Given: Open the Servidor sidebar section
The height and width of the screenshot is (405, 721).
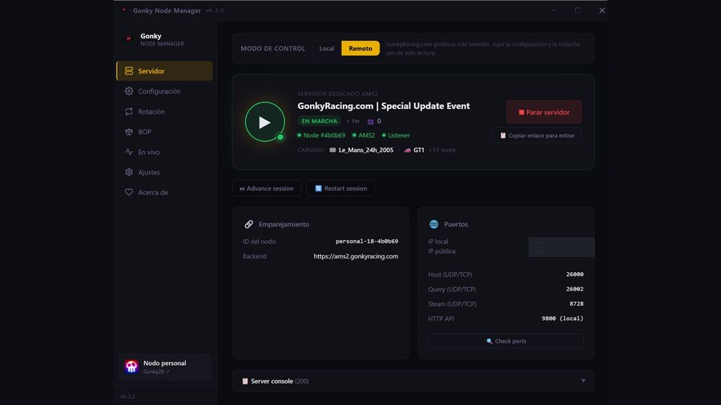Looking at the screenshot, I should [x=164, y=70].
